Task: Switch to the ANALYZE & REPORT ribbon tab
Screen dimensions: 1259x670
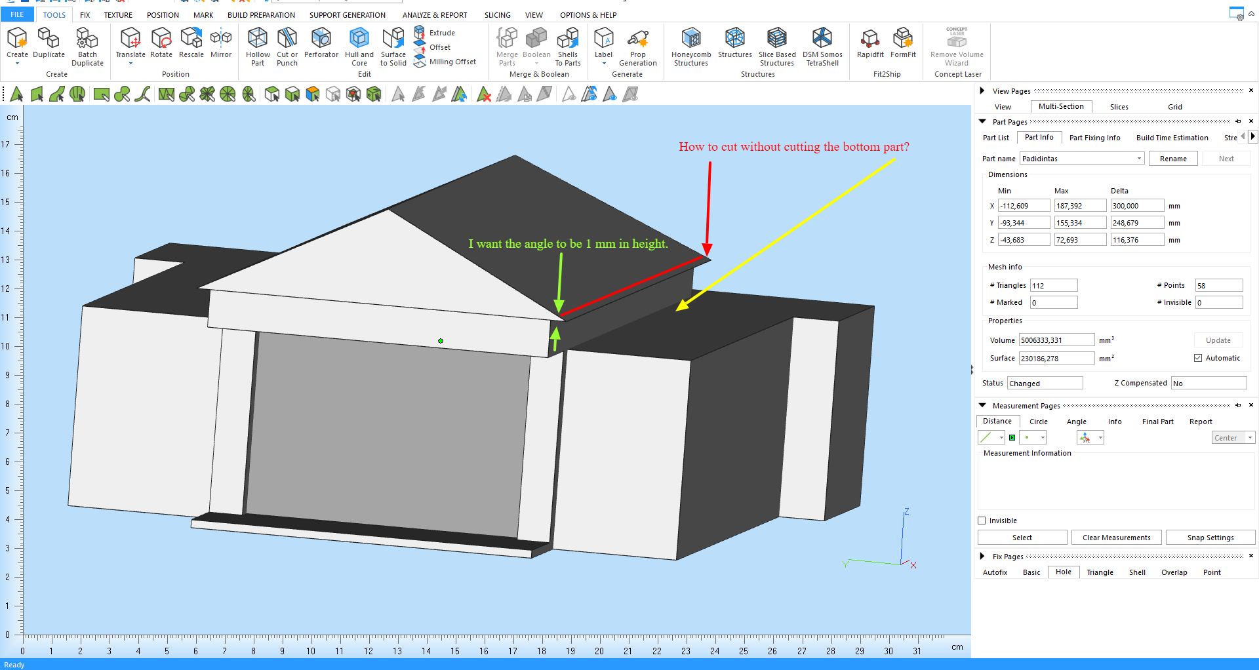Action: [435, 14]
